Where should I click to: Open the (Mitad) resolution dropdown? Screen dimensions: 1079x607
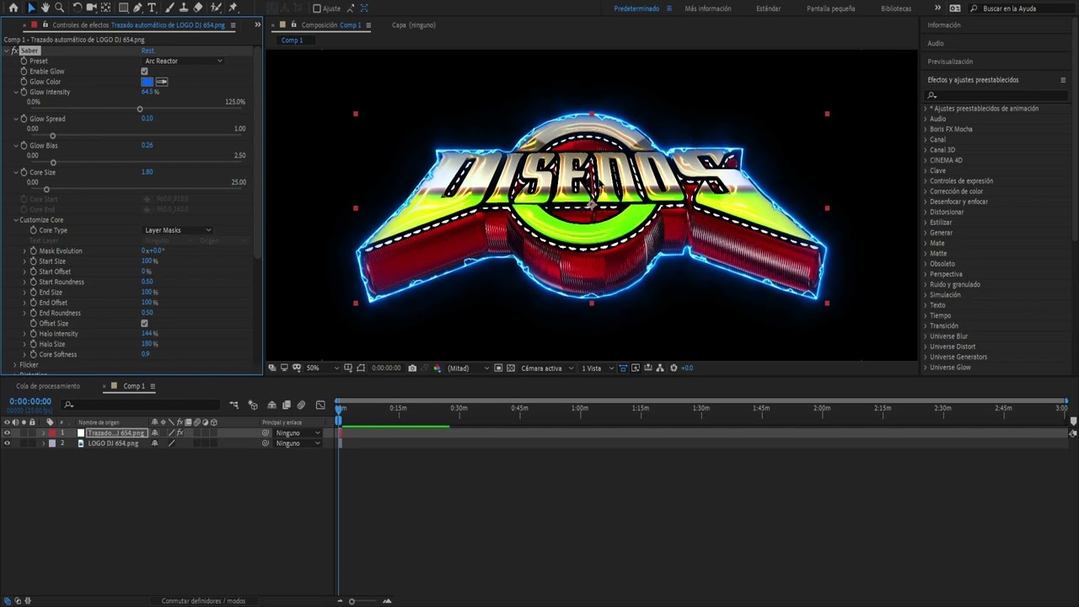coord(468,368)
